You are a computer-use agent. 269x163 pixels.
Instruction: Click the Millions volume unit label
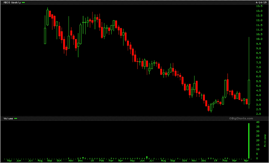[265, 140]
